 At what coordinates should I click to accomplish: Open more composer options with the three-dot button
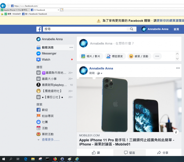[157, 56]
